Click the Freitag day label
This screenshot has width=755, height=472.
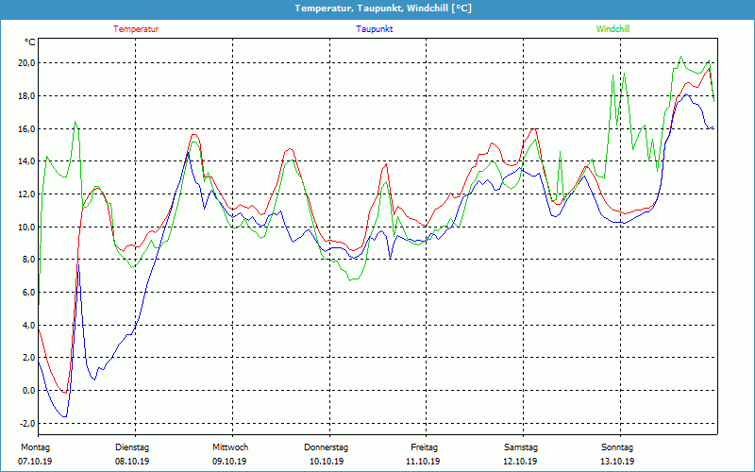424,447
